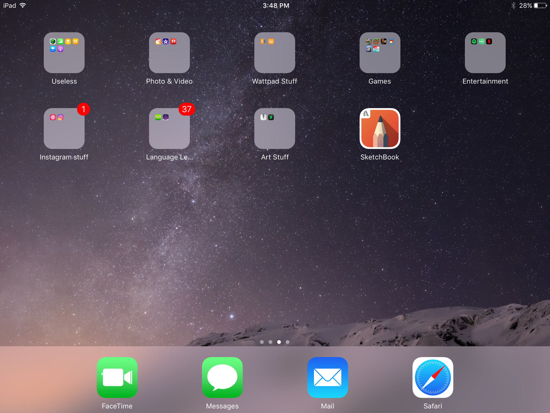Open Mail from the dock
Viewport: 550px width, 413px height.
point(327,377)
